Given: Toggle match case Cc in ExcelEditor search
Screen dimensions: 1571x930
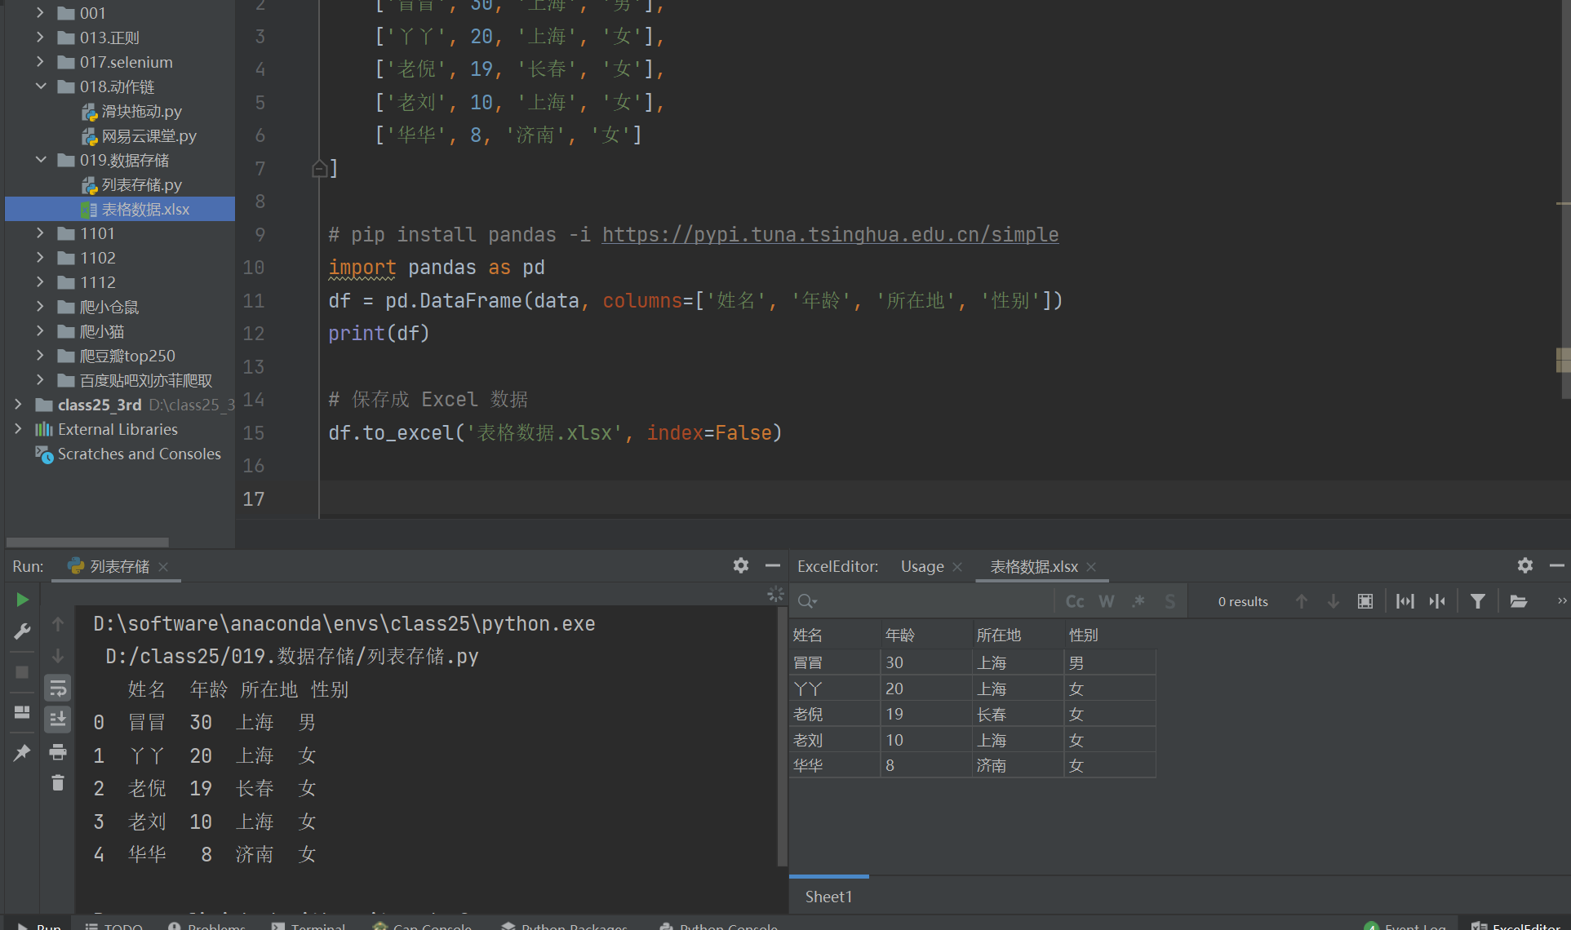Looking at the screenshot, I should 1075,601.
